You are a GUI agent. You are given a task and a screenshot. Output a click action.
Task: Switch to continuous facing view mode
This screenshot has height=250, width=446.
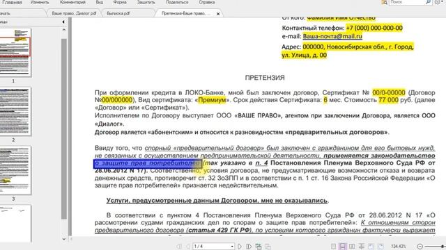362,247
